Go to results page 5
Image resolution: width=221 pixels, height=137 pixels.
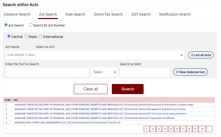click(171, 129)
